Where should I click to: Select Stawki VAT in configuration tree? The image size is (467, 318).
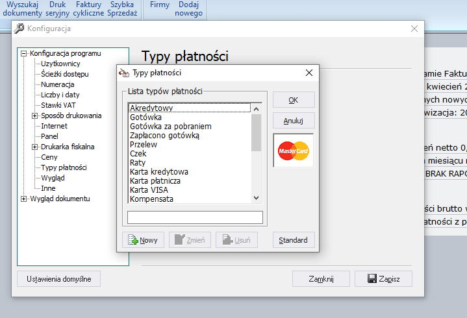click(x=58, y=105)
